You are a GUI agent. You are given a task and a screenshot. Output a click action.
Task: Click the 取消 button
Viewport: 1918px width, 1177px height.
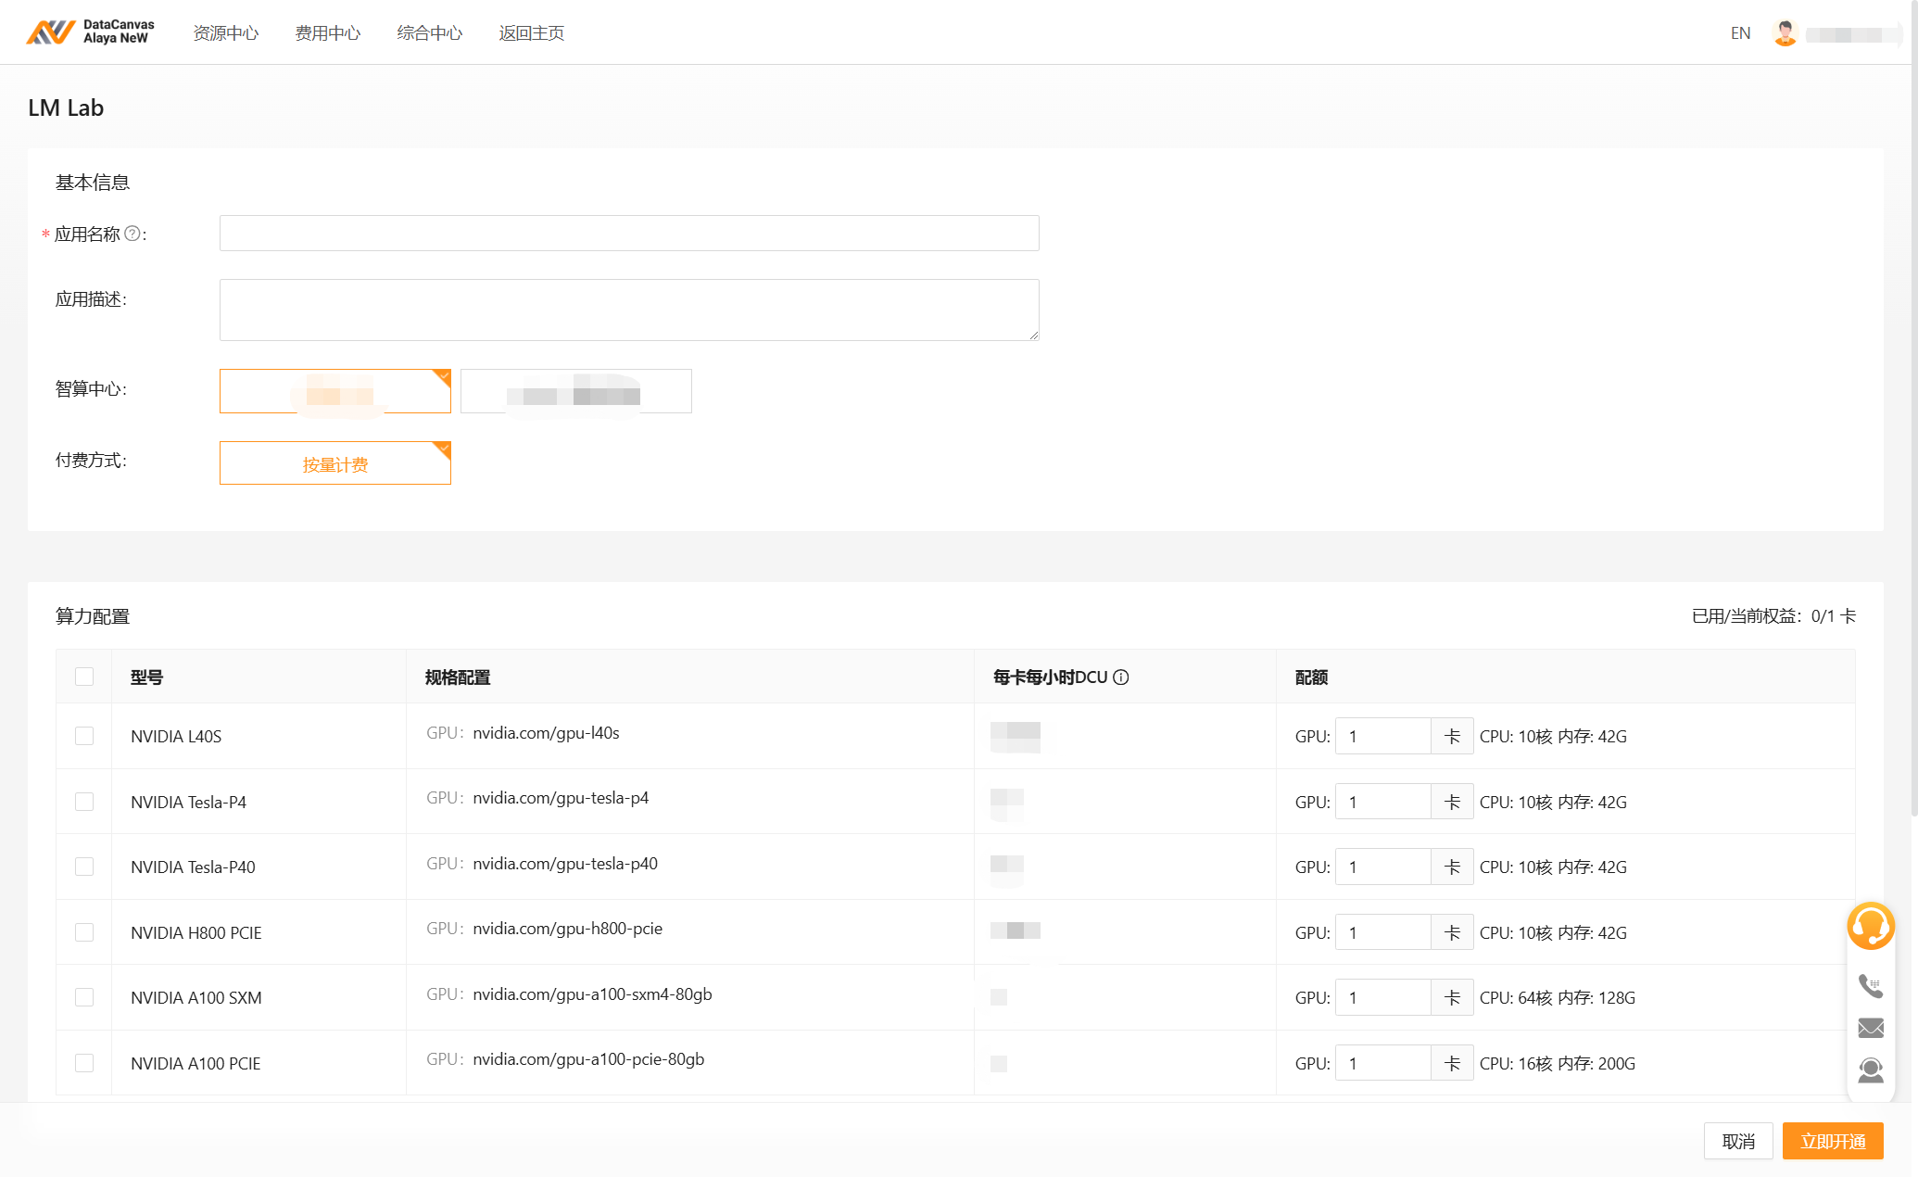(1737, 1141)
